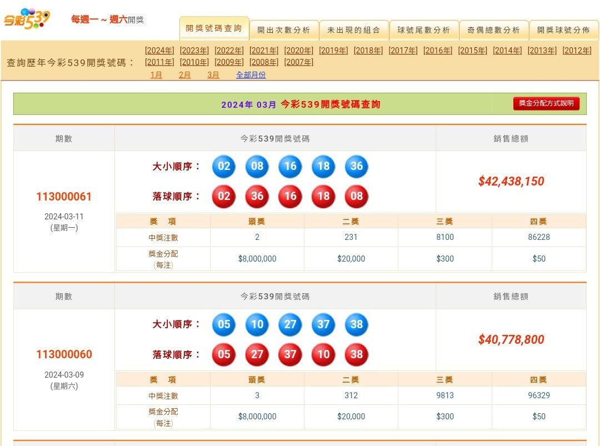This screenshot has width=600, height=446.
Task: Show 全部月份 results
Action: tap(251, 75)
